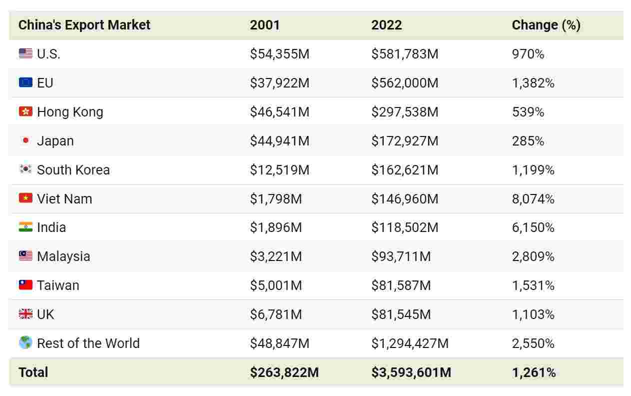
Task: Click Viet Nam's 8,074% change cell
Action: pyautogui.click(x=533, y=199)
